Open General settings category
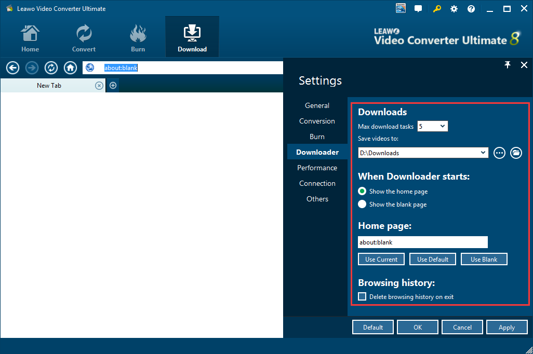The image size is (533, 354). tap(317, 106)
